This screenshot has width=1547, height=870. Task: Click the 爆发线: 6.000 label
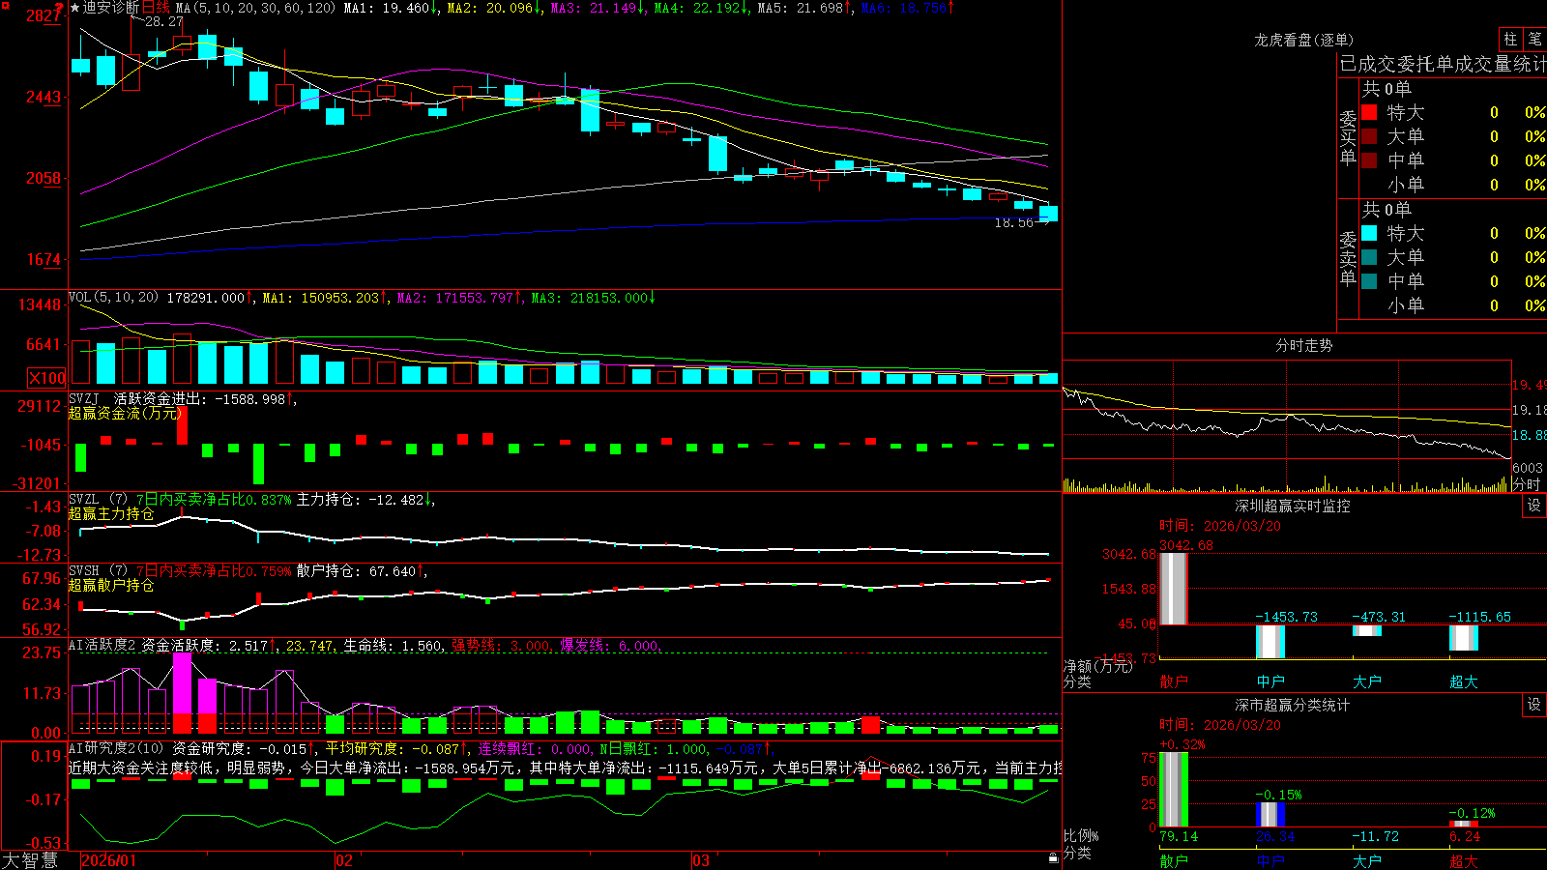[610, 646]
